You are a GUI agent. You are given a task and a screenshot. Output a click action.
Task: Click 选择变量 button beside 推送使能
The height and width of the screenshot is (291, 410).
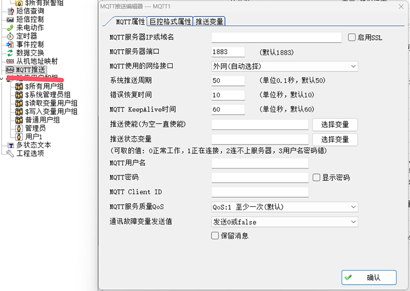tap(334, 124)
